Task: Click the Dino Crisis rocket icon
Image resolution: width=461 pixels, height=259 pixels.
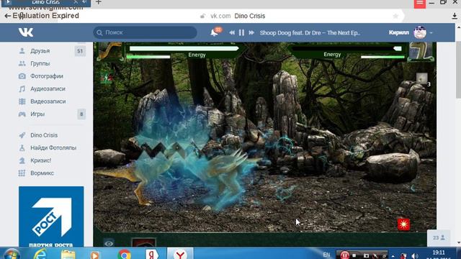Action: point(22,135)
